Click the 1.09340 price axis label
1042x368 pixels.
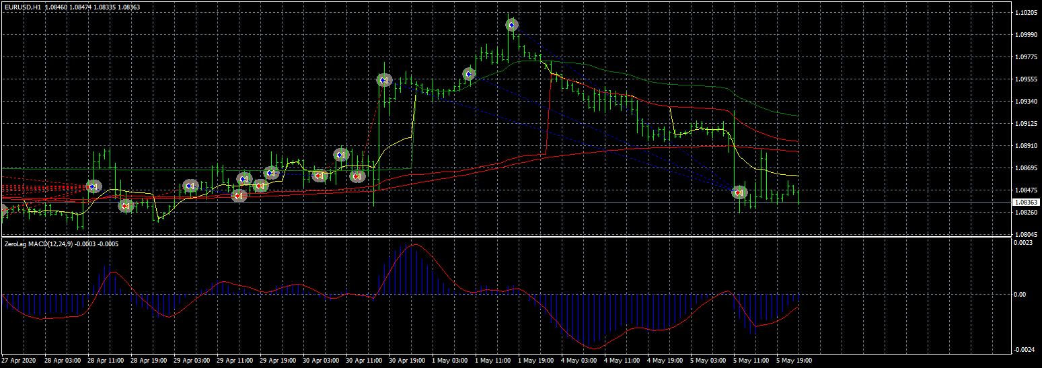pyautogui.click(x=1026, y=102)
